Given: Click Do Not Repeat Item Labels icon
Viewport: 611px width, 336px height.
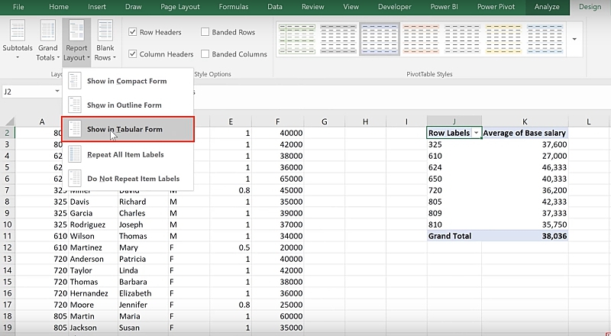Looking at the screenshot, I should click(75, 179).
